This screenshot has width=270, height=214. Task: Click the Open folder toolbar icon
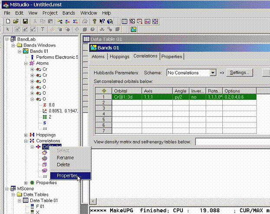pyautogui.click(x=16, y=21)
